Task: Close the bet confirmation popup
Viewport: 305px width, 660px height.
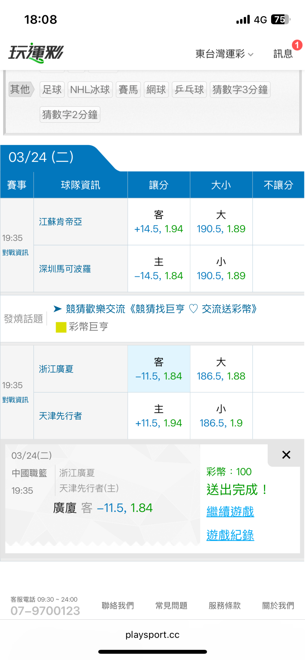Action: [286, 455]
